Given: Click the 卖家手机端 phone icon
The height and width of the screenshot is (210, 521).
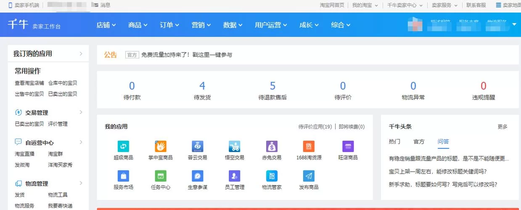Looking at the screenshot, I should pyautogui.click(x=11, y=5).
